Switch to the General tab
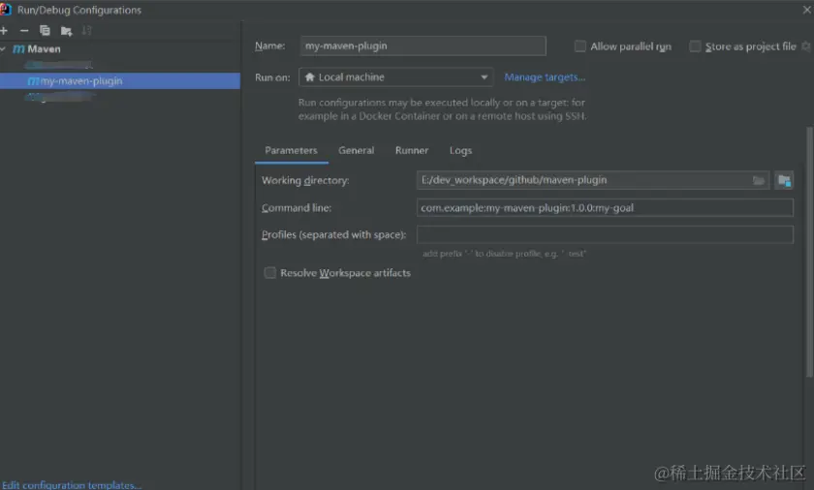The image size is (814, 490). pyautogui.click(x=356, y=150)
